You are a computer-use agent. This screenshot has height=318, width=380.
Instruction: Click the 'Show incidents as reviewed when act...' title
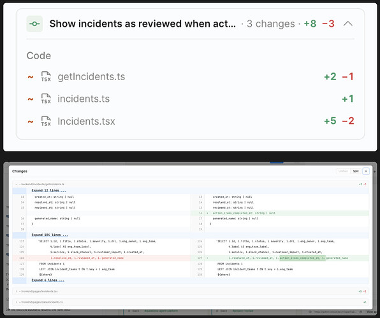click(143, 24)
